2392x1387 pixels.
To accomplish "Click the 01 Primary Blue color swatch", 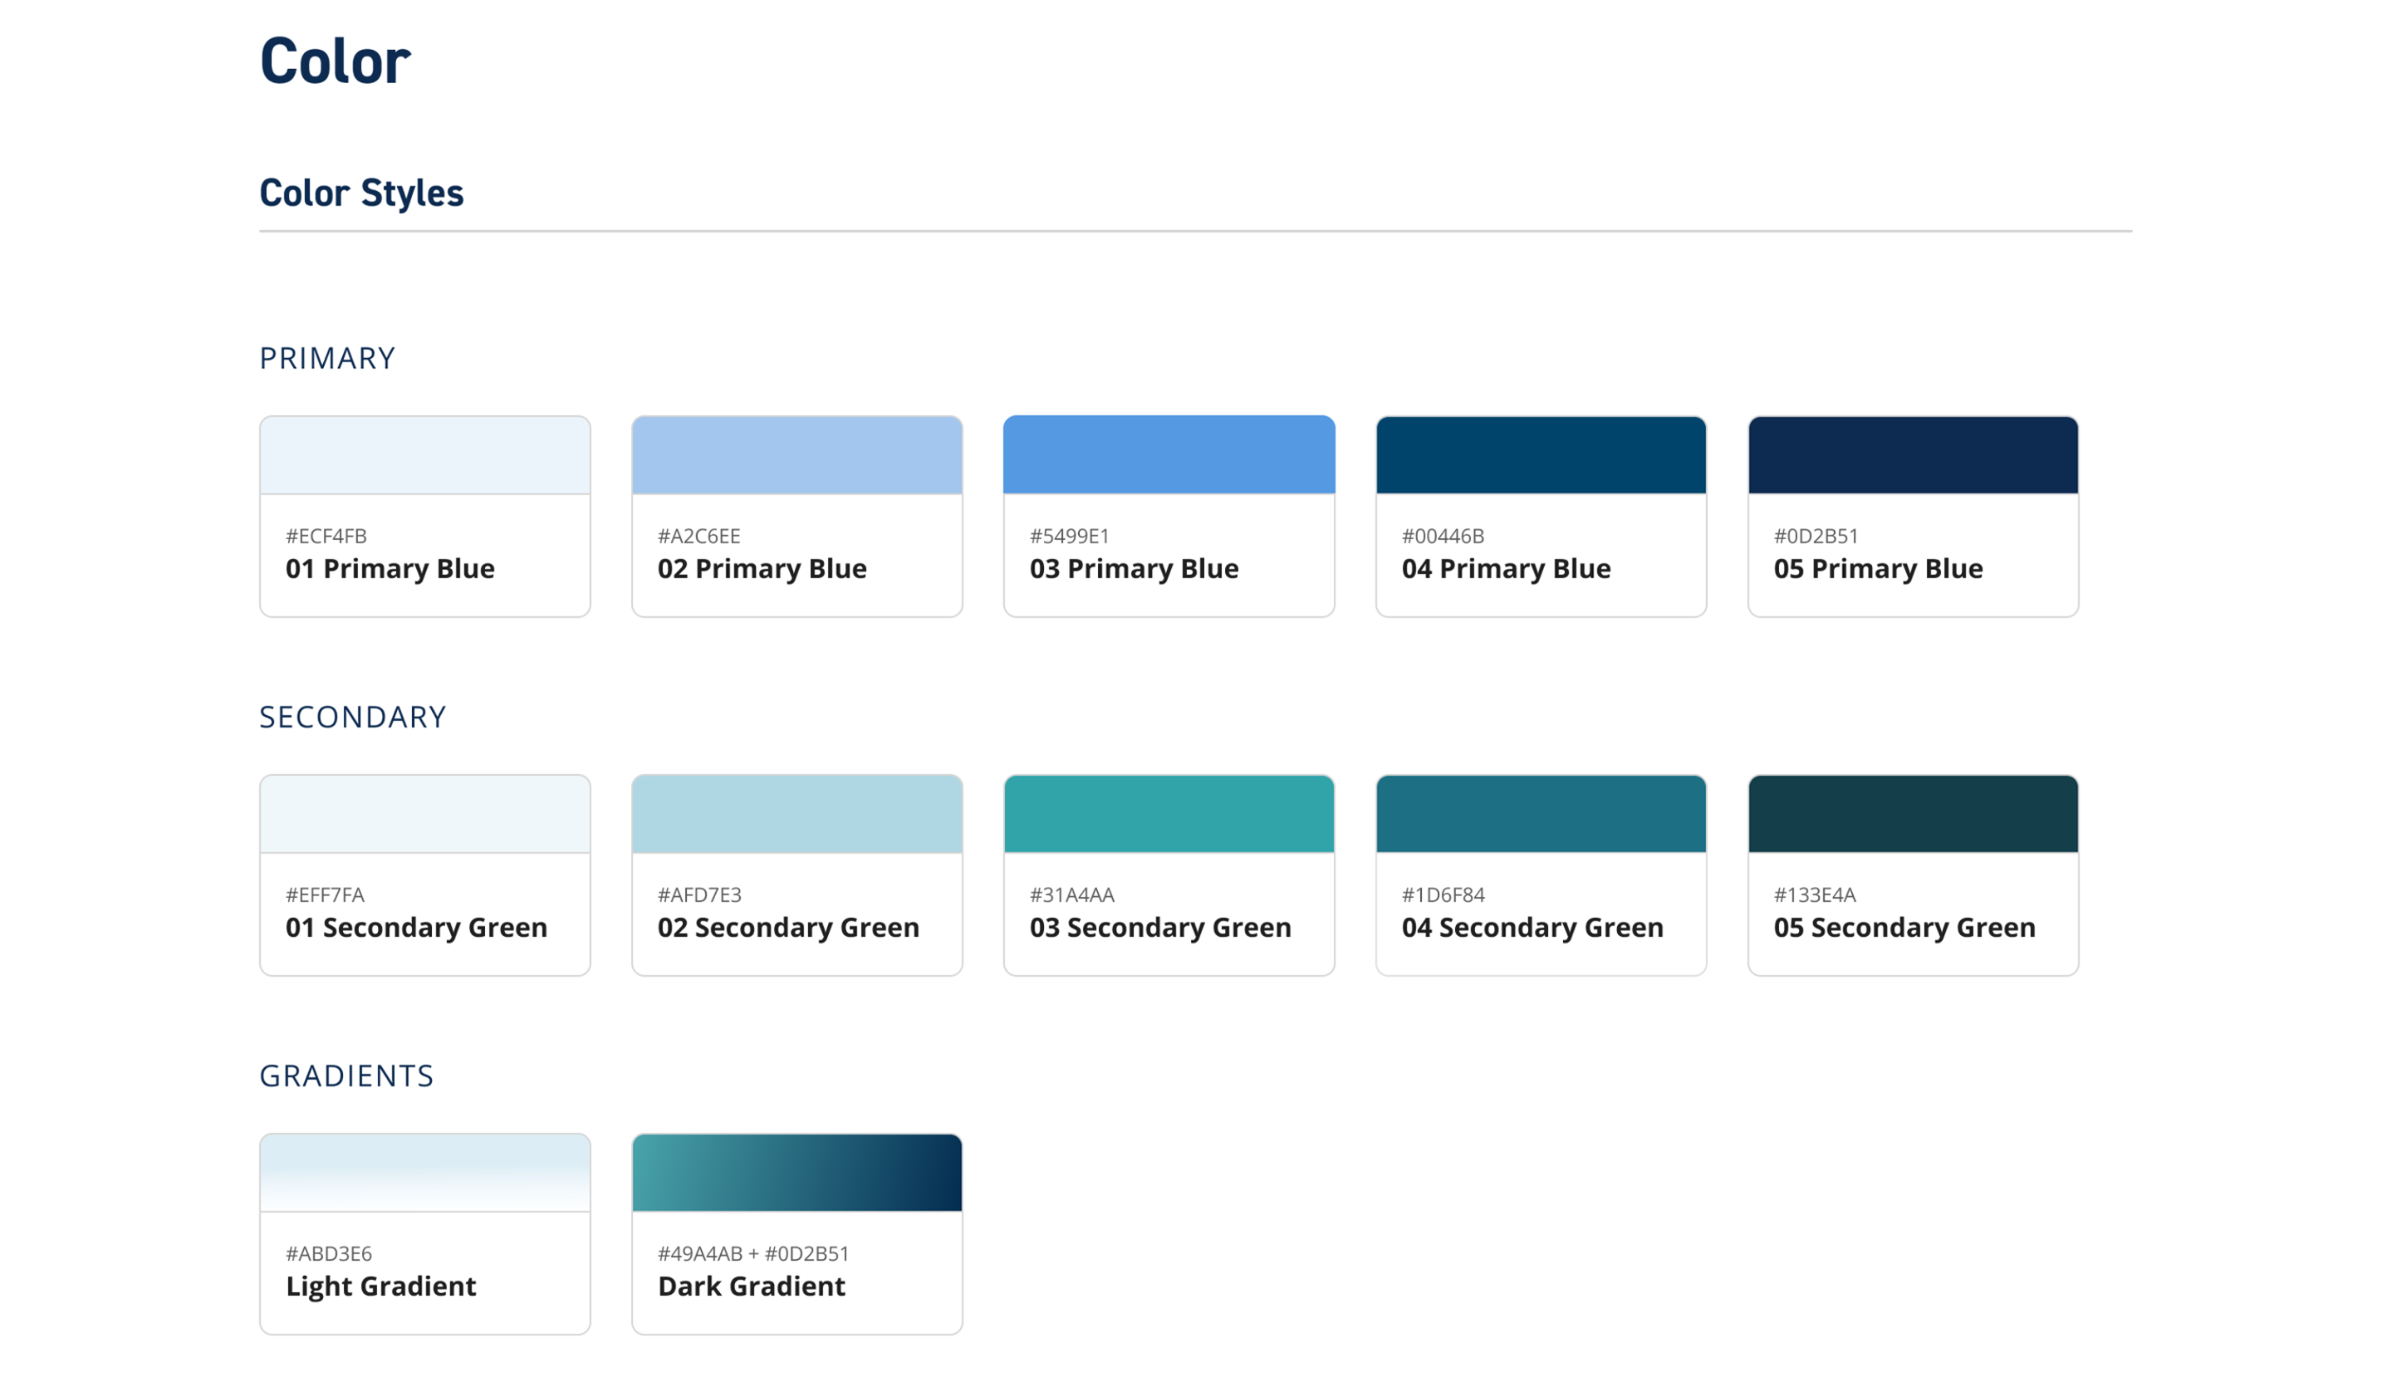I will coord(424,455).
